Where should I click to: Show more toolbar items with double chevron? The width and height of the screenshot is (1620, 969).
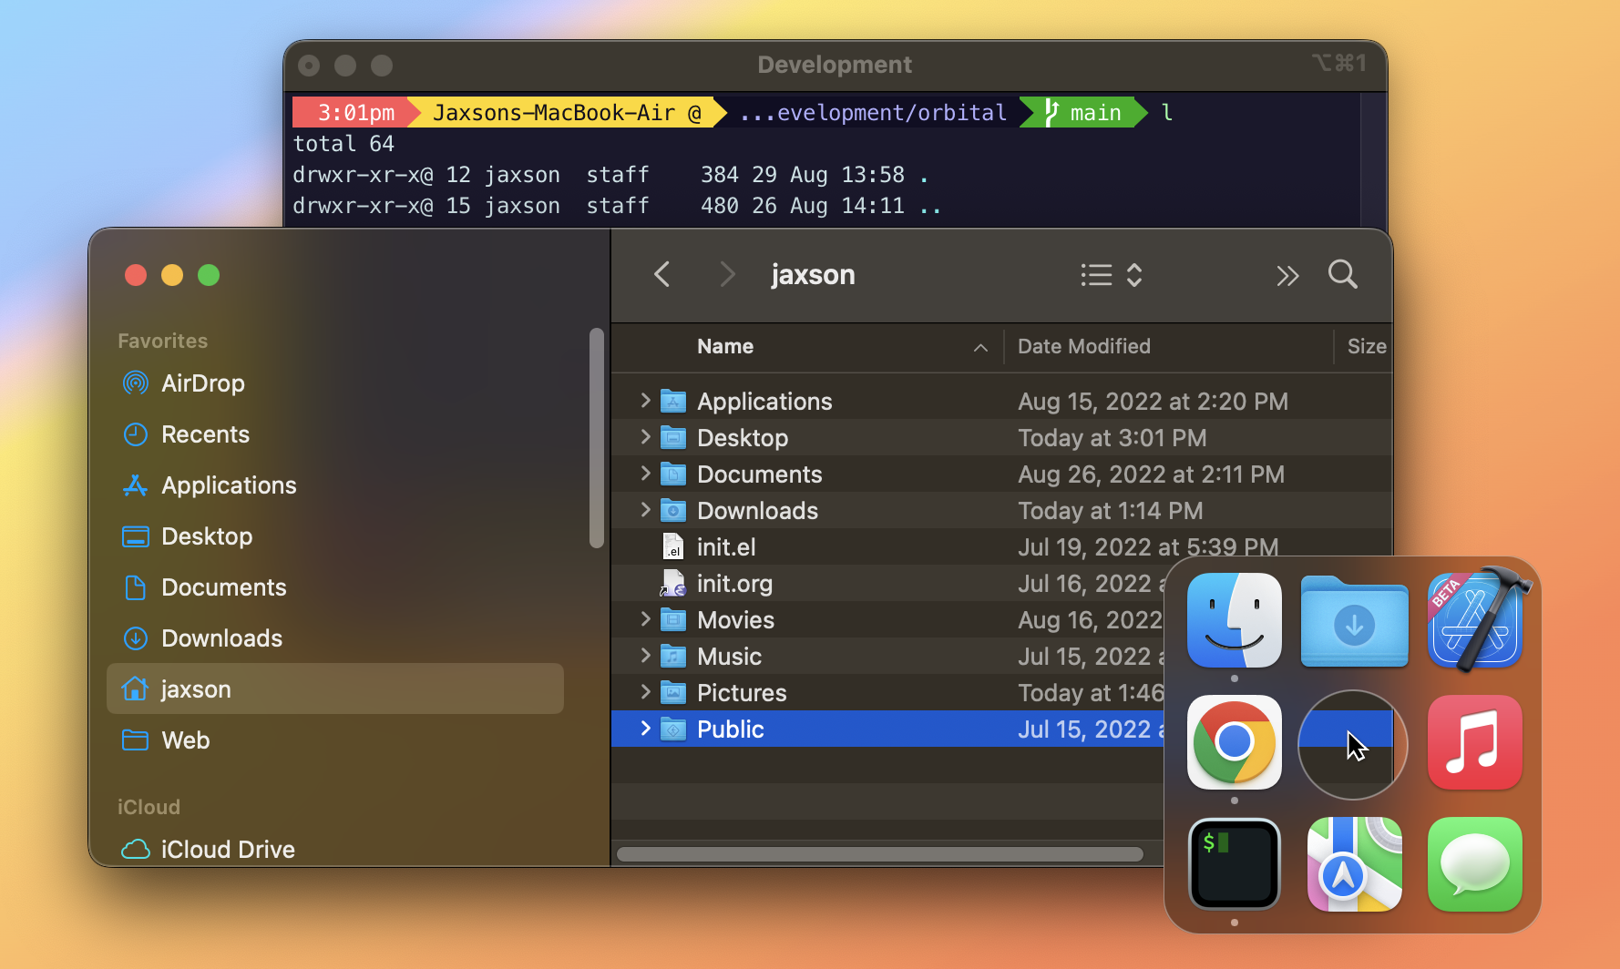point(1287,276)
